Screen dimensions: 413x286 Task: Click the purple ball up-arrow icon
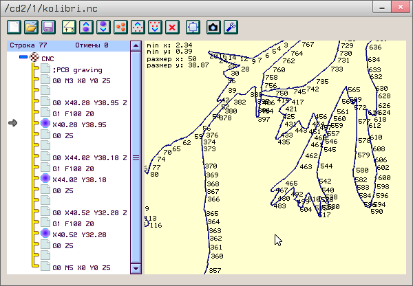pyautogui.click(x=86, y=27)
